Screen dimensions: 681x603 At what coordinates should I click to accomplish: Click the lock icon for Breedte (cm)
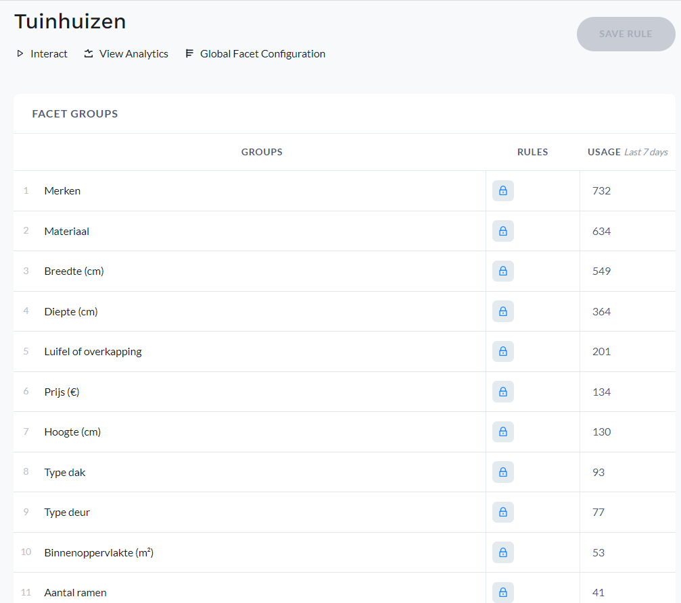pyautogui.click(x=503, y=271)
